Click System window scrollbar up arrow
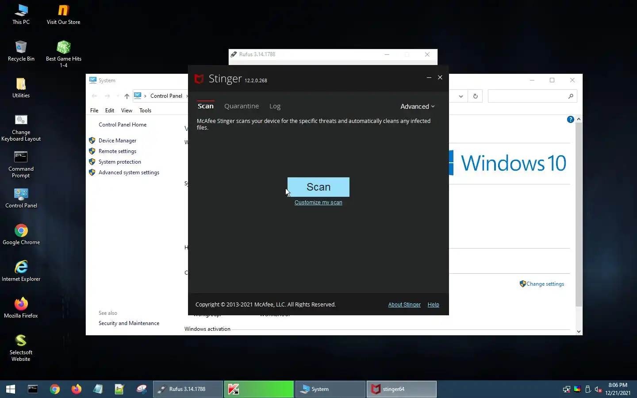637x398 pixels. pos(579,119)
